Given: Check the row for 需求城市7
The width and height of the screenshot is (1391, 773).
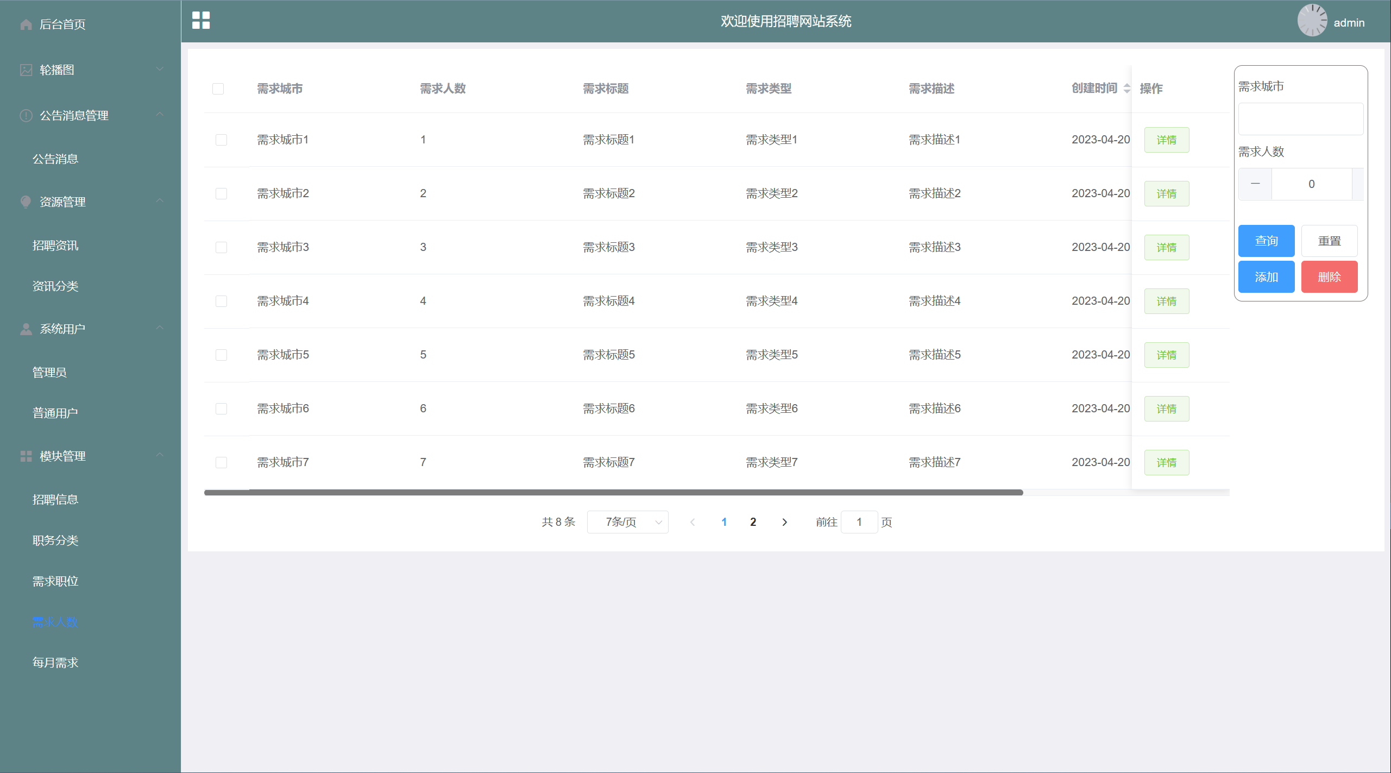Looking at the screenshot, I should click(x=221, y=463).
